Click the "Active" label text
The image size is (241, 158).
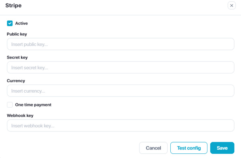click(21, 23)
